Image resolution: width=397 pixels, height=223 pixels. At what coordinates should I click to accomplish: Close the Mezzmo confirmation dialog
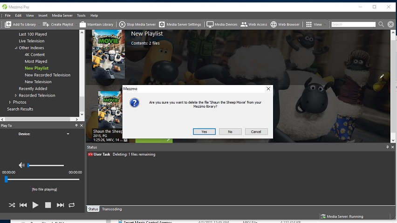[x=268, y=89]
